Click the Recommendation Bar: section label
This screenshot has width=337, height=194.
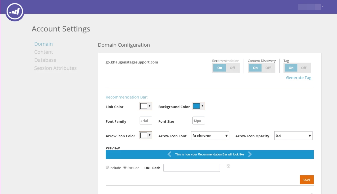click(x=127, y=97)
